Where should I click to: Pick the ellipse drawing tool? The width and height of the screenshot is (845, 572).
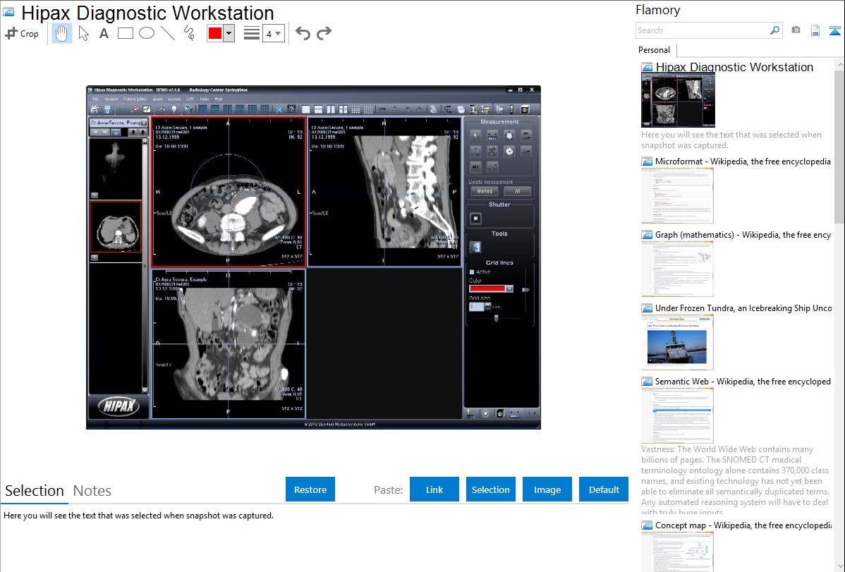click(147, 33)
